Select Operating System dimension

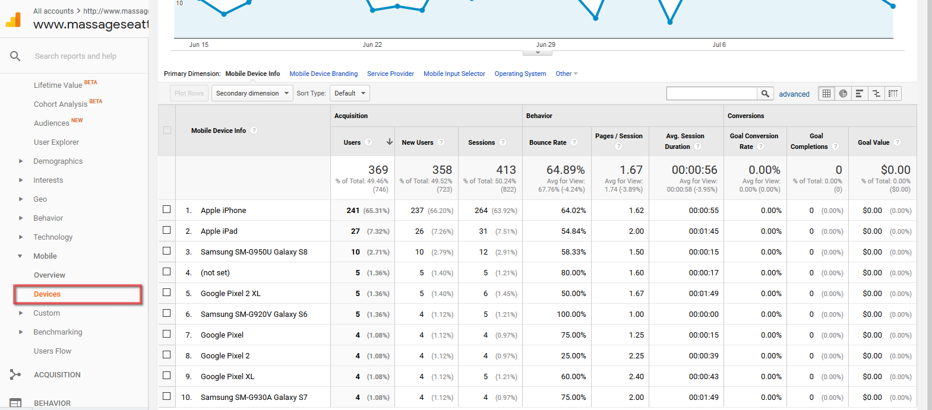pos(520,74)
